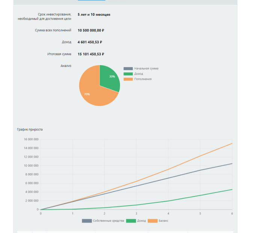Click end point of green Доход line

click(x=232, y=189)
